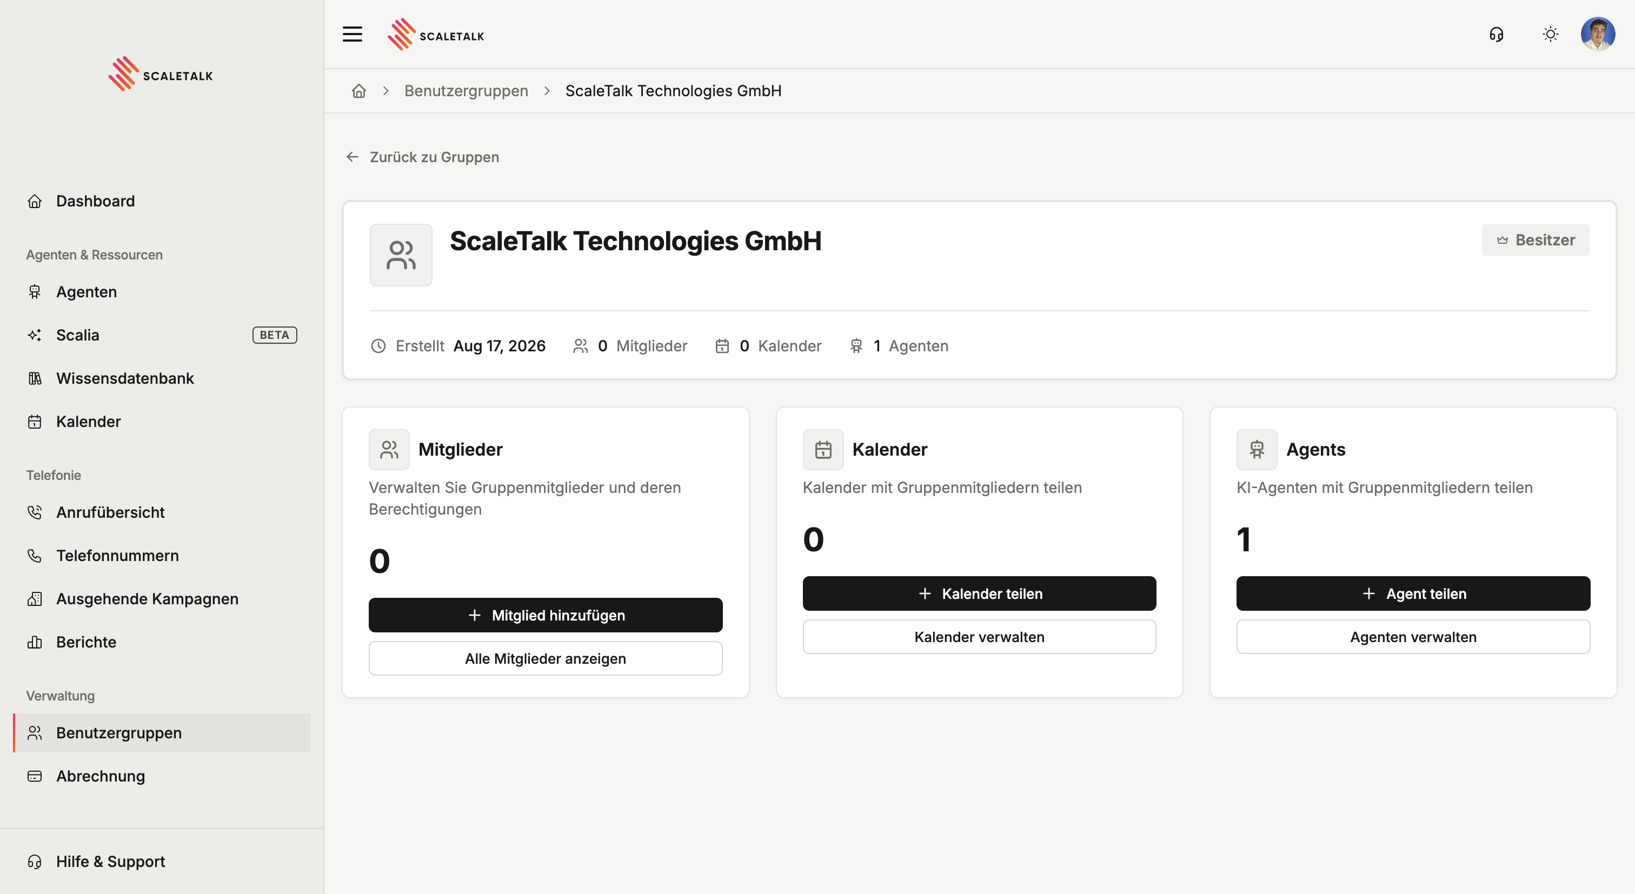The image size is (1635, 894).
Task: Open Abrechnung in the sidebar
Action: (161, 776)
